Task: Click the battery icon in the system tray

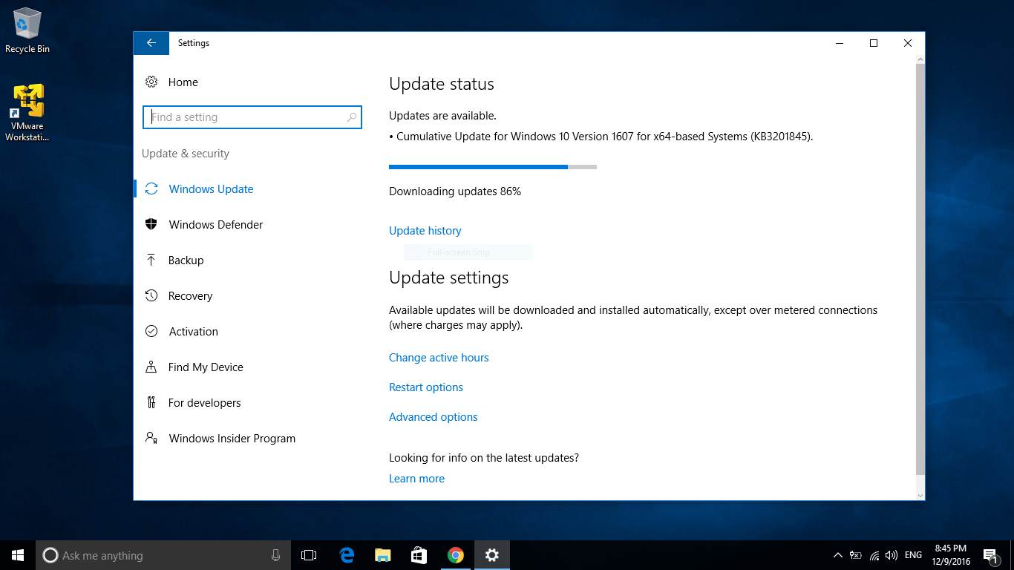Action: pyautogui.click(x=856, y=555)
